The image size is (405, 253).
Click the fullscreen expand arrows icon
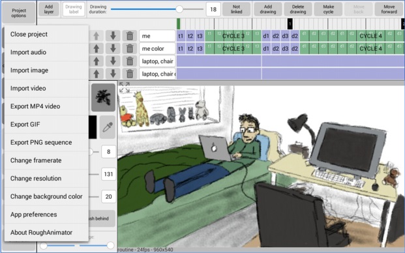[x=125, y=87]
